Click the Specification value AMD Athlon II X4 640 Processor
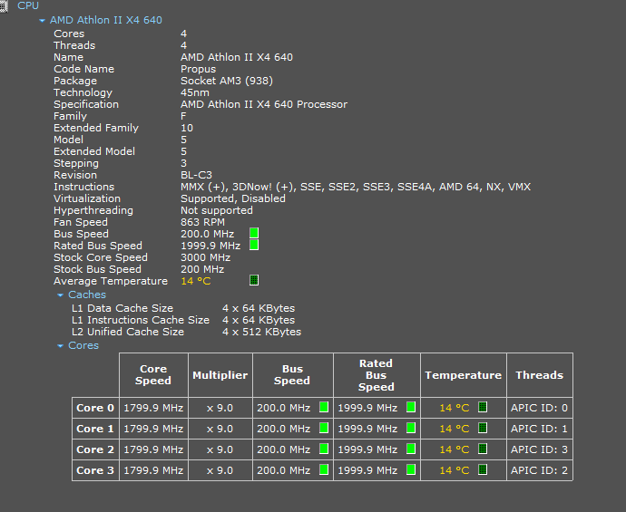This screenshot has height=512, width=626. 264,104
